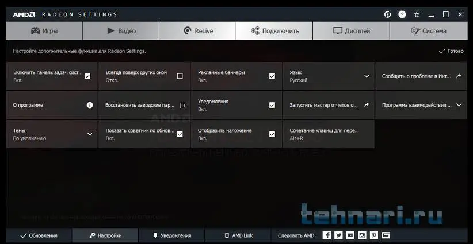This screenshot has height=244, width=473.
Task: Click the gears icon beside Настройки
Action: (92, 235)
